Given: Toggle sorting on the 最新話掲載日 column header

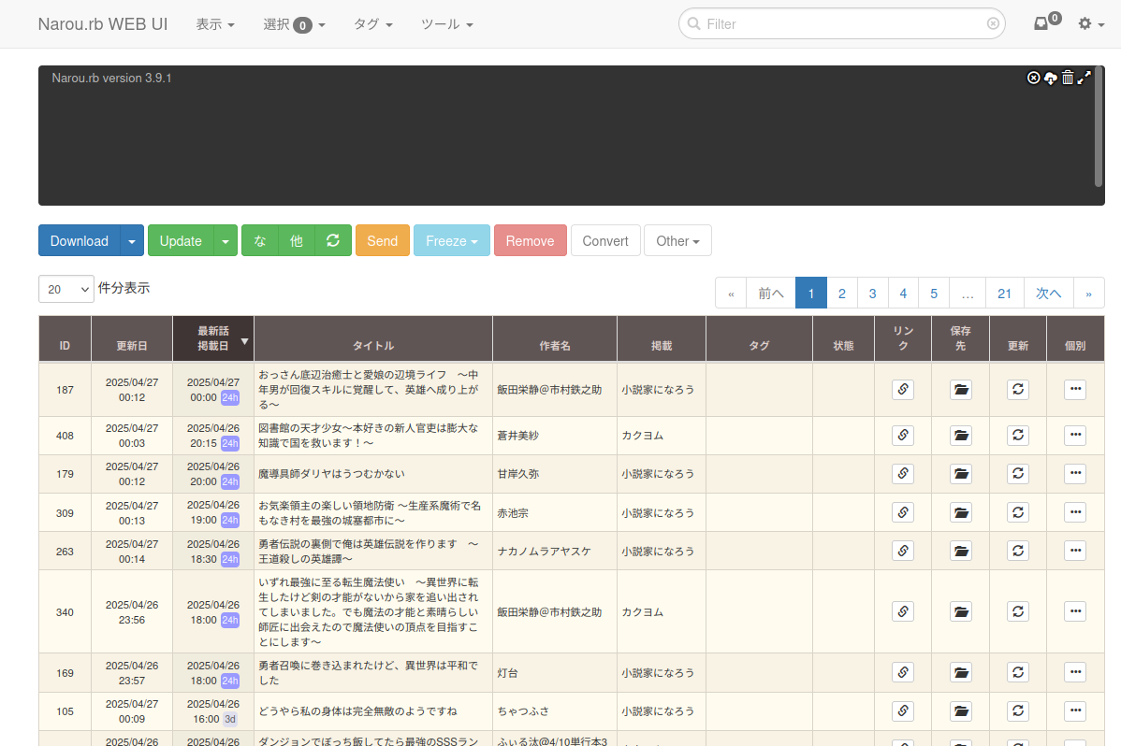Looking at the screenshot, I should click(x=213, y=337).
